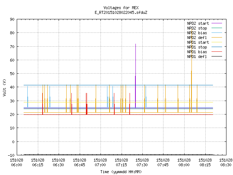Screen dimensions: 233x175
Task: Click the x-axis tick label 151028 07:15
Action: point(121,163)
